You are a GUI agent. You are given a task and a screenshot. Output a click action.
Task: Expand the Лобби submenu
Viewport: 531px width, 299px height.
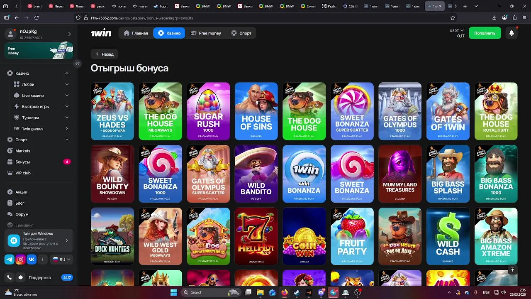pos(67,84)
